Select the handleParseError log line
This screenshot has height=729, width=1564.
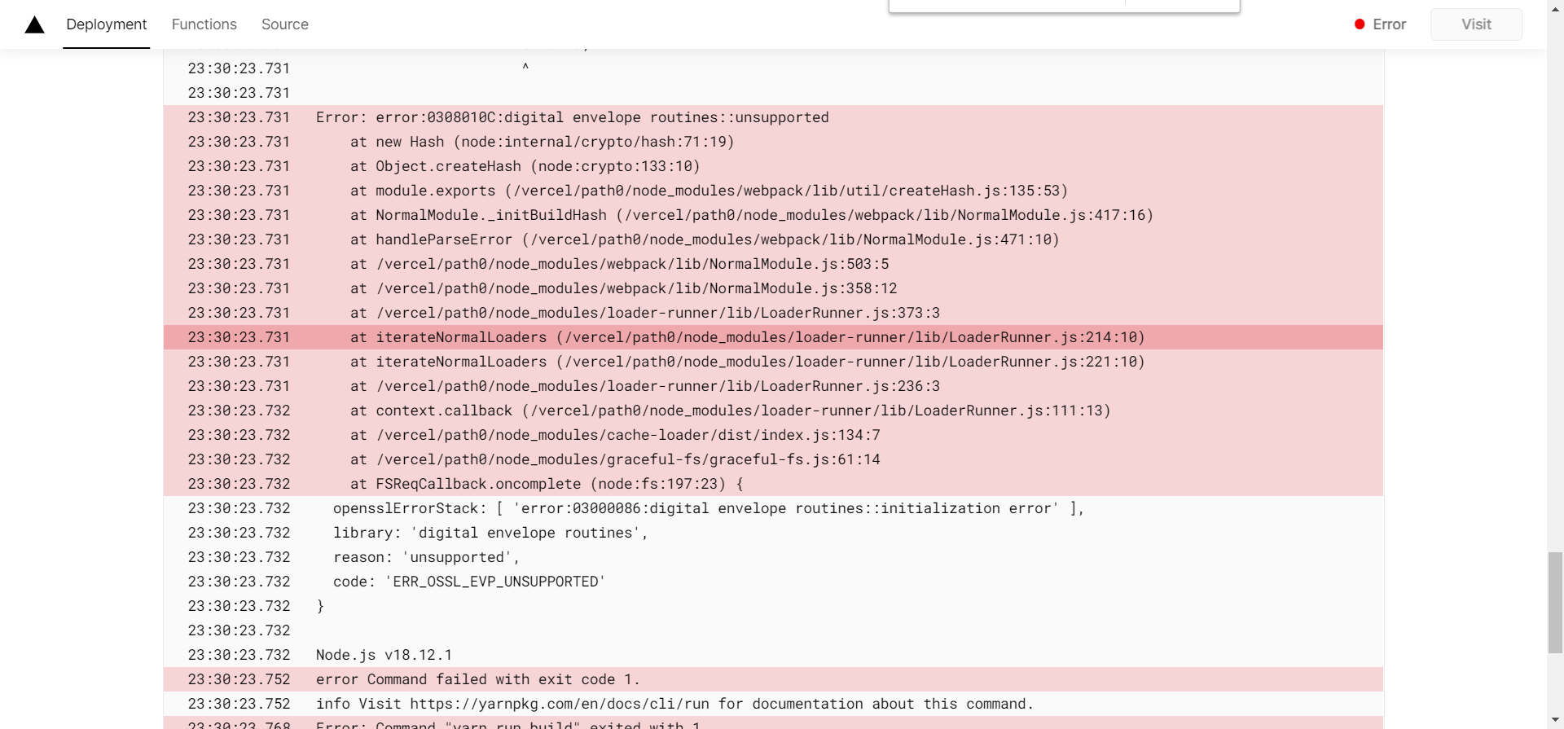773,239
